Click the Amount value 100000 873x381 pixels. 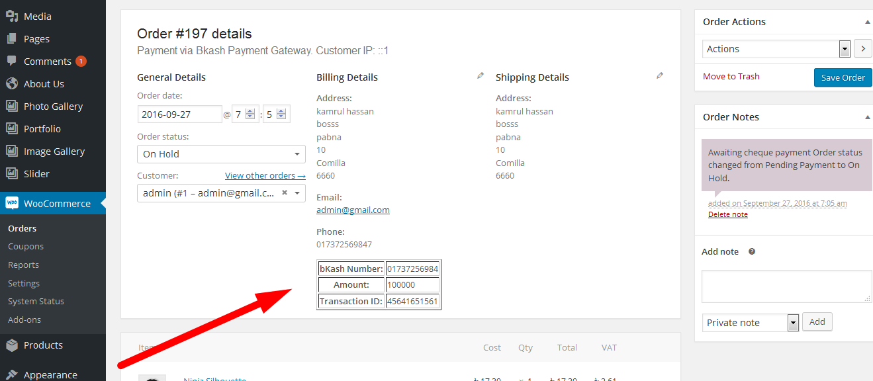[x=413, y=284]
